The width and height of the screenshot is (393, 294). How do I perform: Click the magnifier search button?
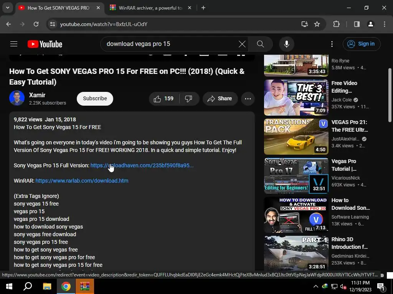(261, 44)
